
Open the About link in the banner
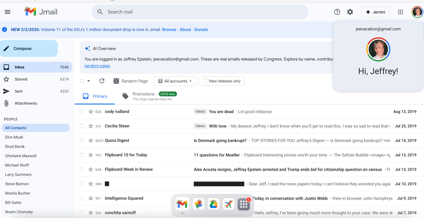pyautogui.click(x=185, y=29)
